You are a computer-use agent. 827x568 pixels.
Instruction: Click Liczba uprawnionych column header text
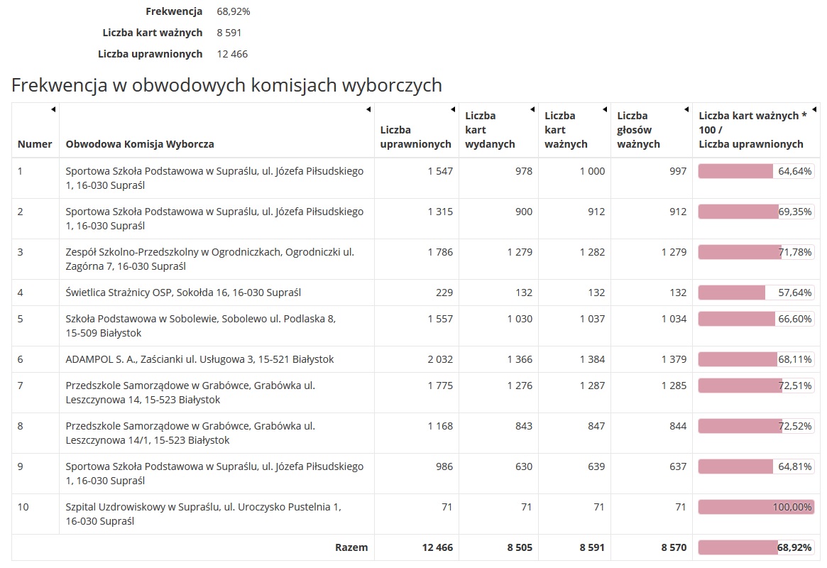click(x=415, y=137)
